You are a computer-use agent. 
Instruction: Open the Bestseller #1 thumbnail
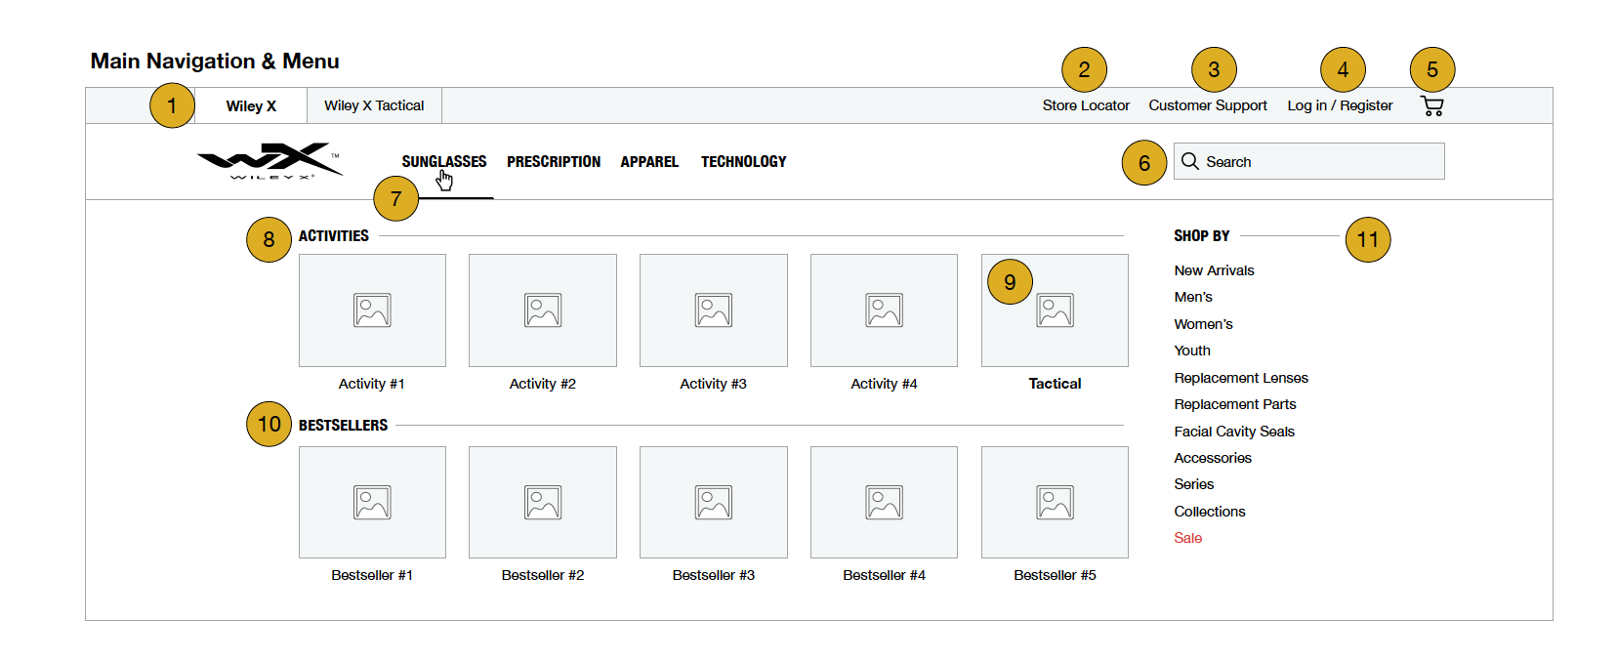tap(372, 502)
